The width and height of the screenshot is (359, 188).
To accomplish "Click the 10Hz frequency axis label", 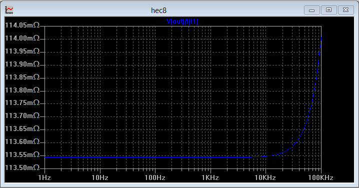I will [100, 177].
